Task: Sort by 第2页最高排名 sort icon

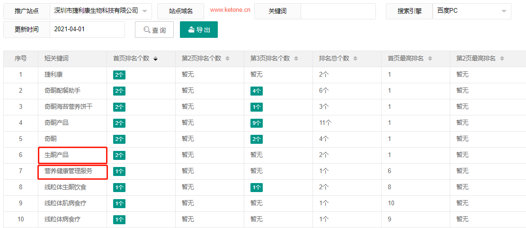Action: click(502, 59)
